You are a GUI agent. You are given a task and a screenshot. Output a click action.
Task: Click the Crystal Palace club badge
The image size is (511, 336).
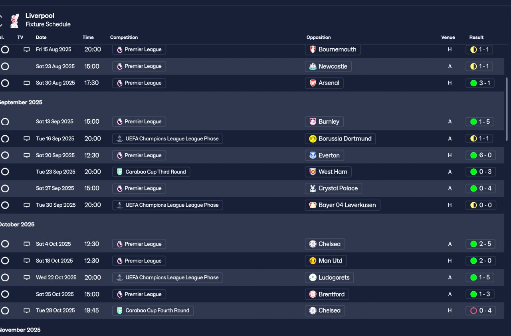click(x=313, y=188)
